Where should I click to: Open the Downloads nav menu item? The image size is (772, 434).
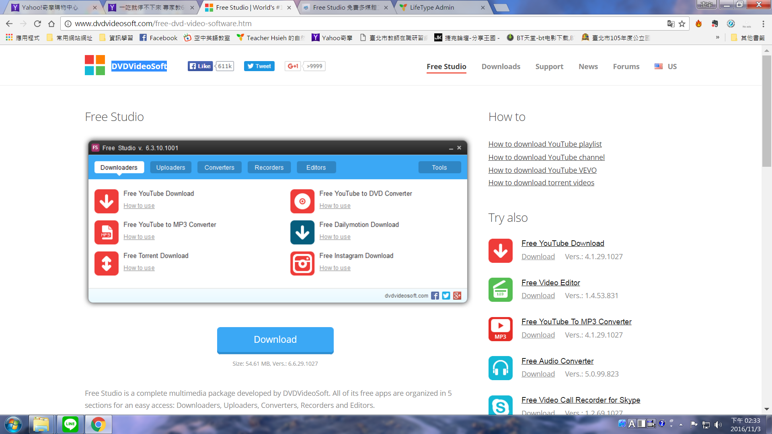pyautogui.click(x=501, y=66)
